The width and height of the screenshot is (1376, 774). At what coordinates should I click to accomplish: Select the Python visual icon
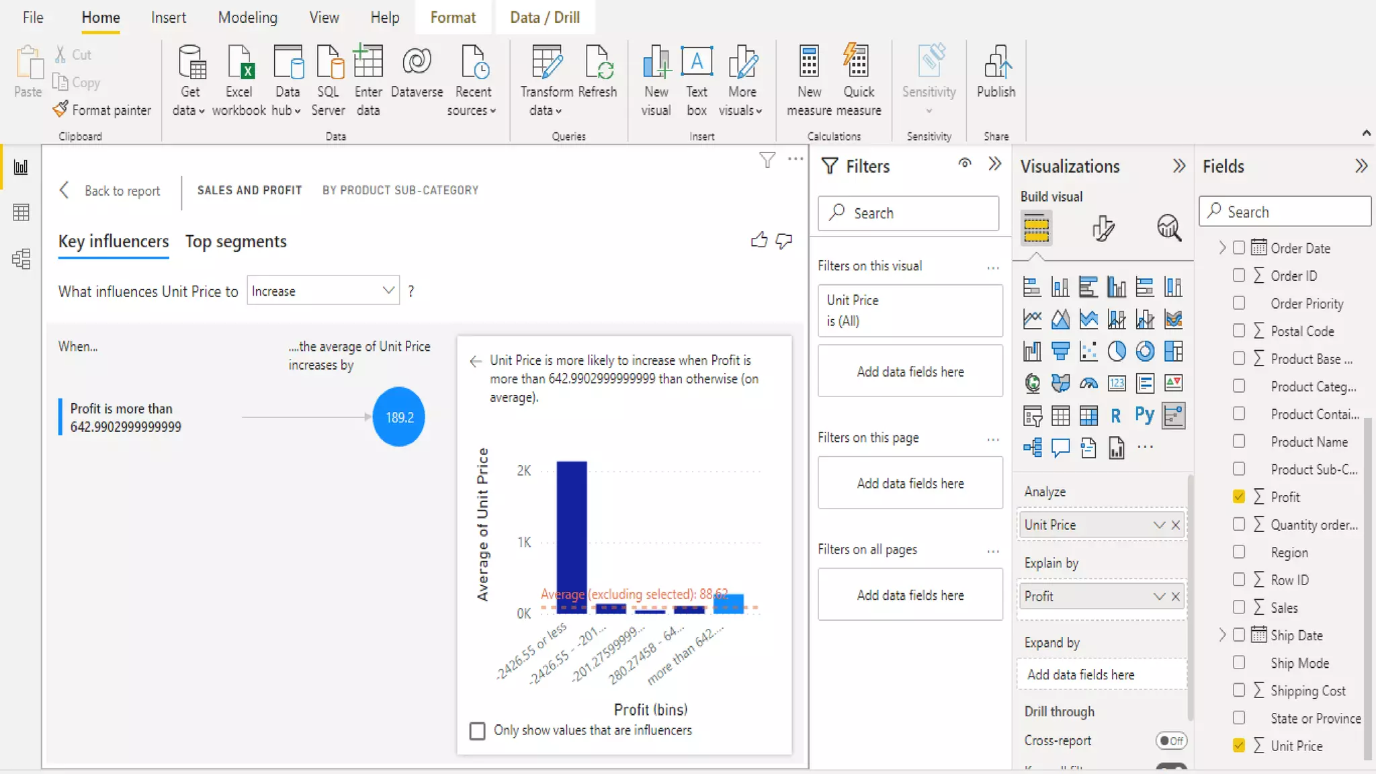point(1144,415)
